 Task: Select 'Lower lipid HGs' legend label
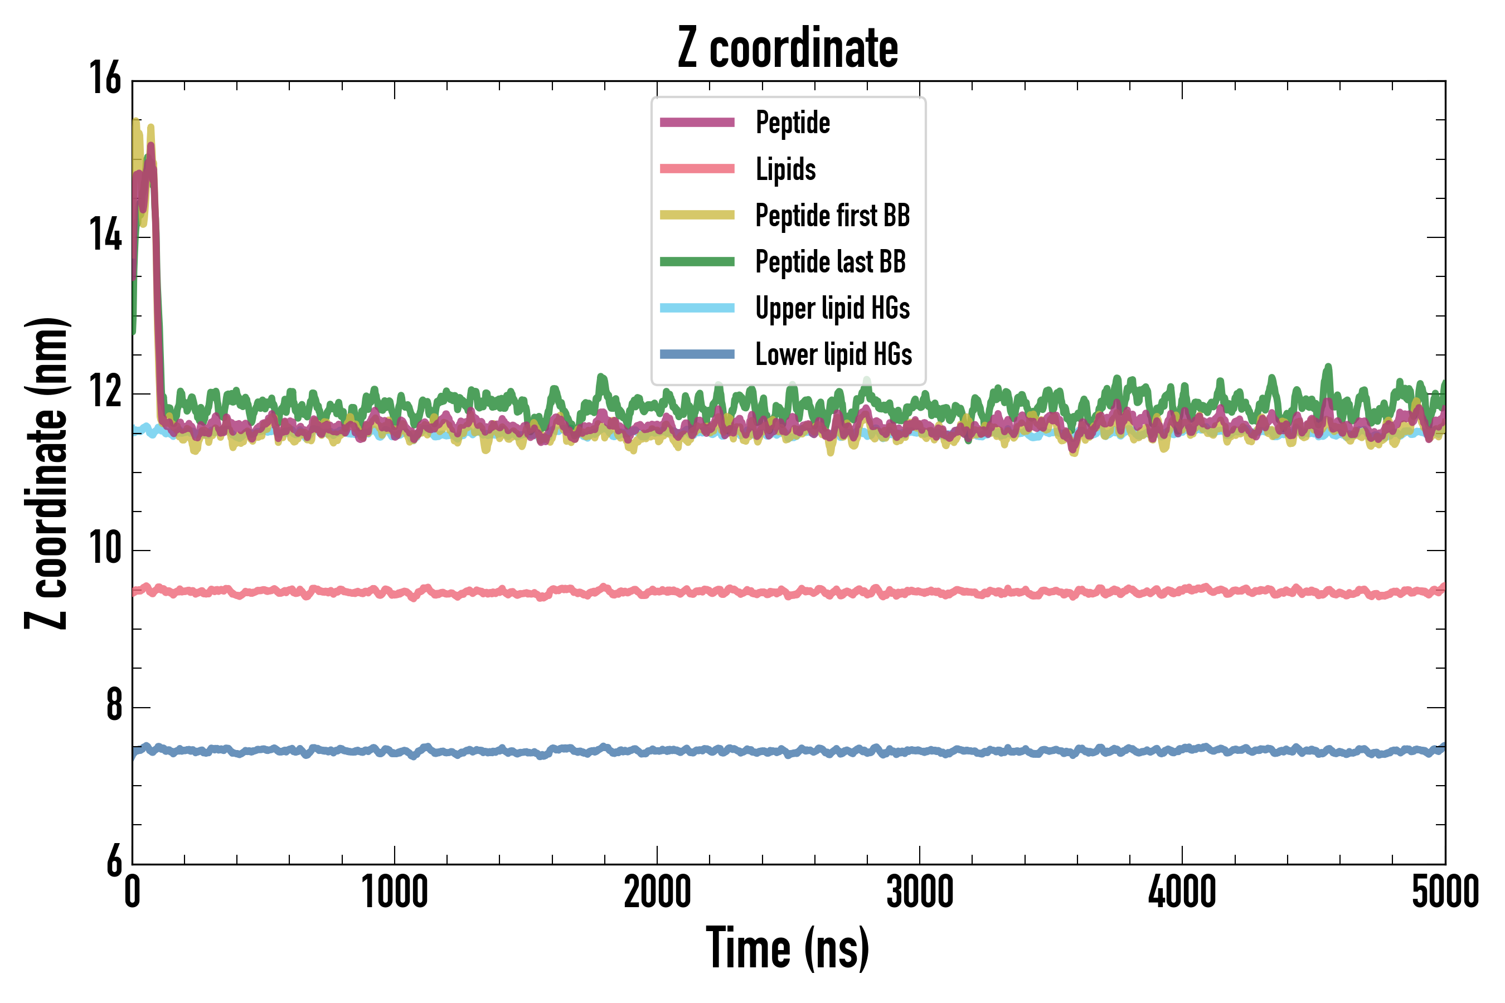click(833, 354)
